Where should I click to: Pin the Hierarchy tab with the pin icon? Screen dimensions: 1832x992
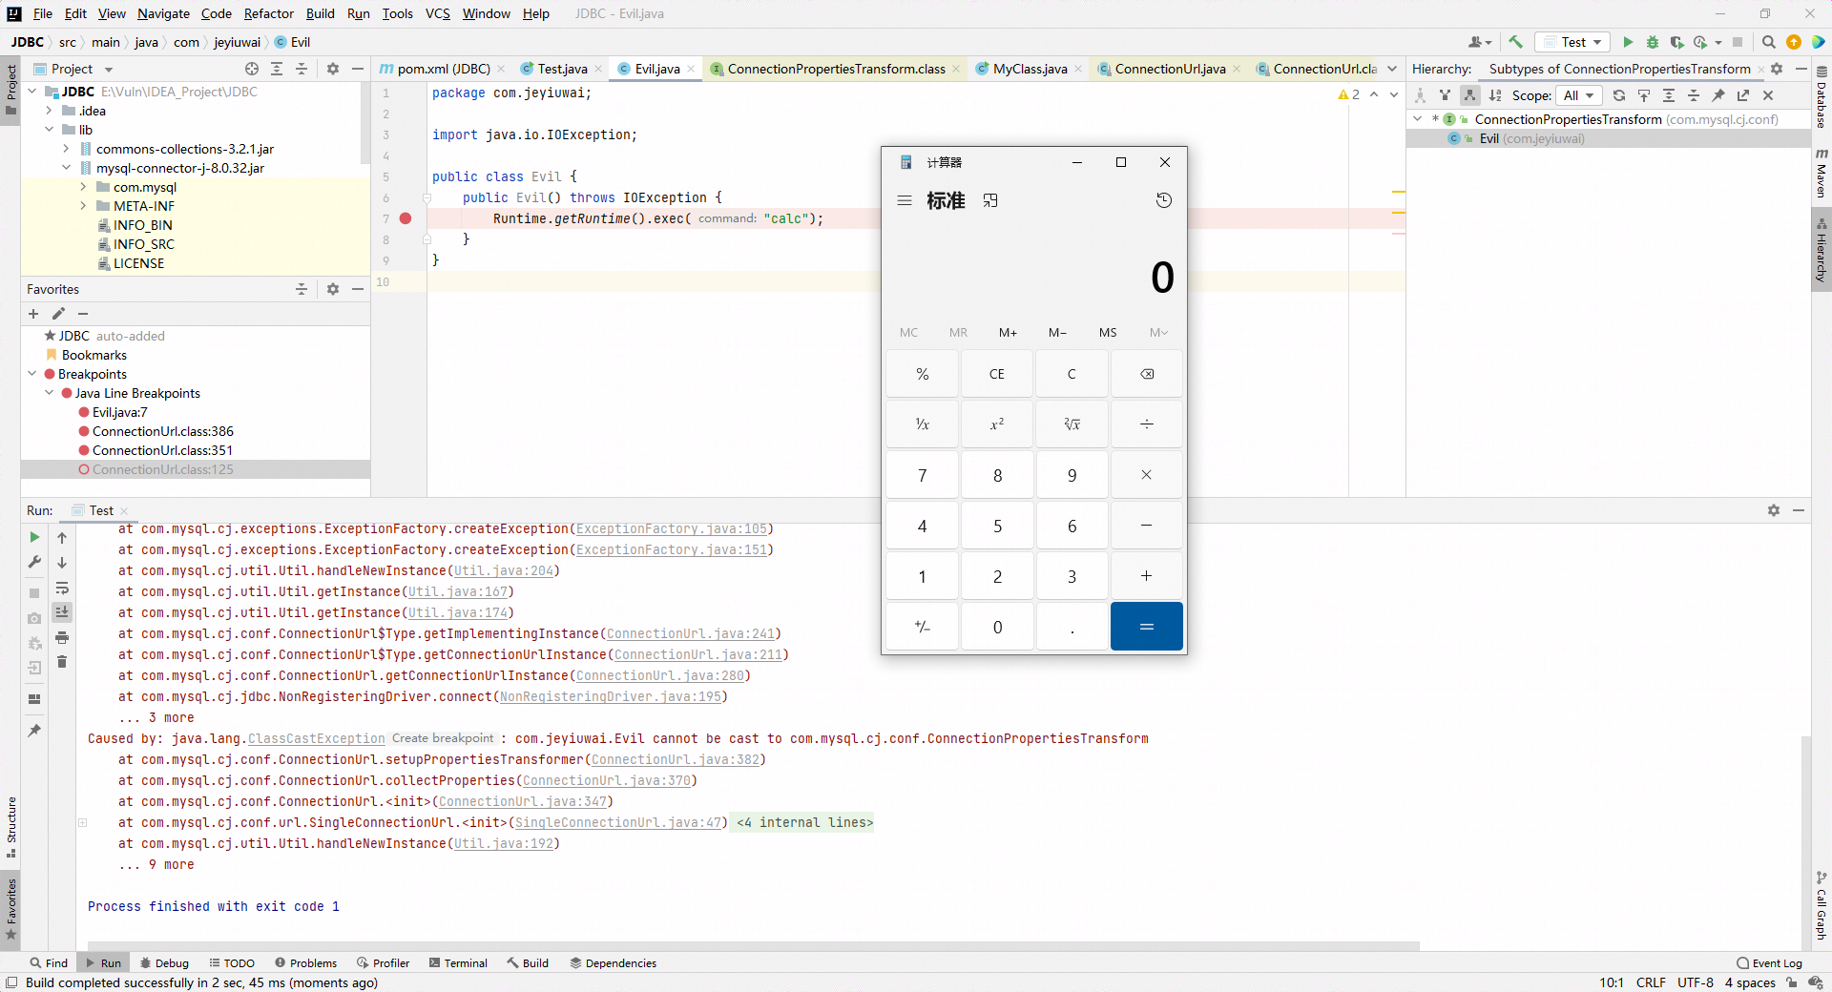point(1717,95)
